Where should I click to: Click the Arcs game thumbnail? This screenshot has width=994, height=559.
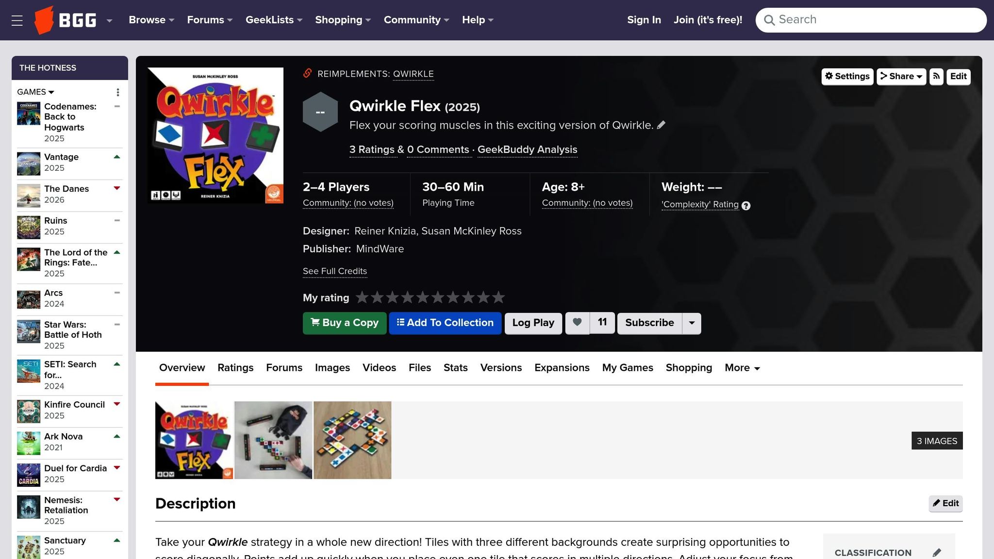[29, 299]
